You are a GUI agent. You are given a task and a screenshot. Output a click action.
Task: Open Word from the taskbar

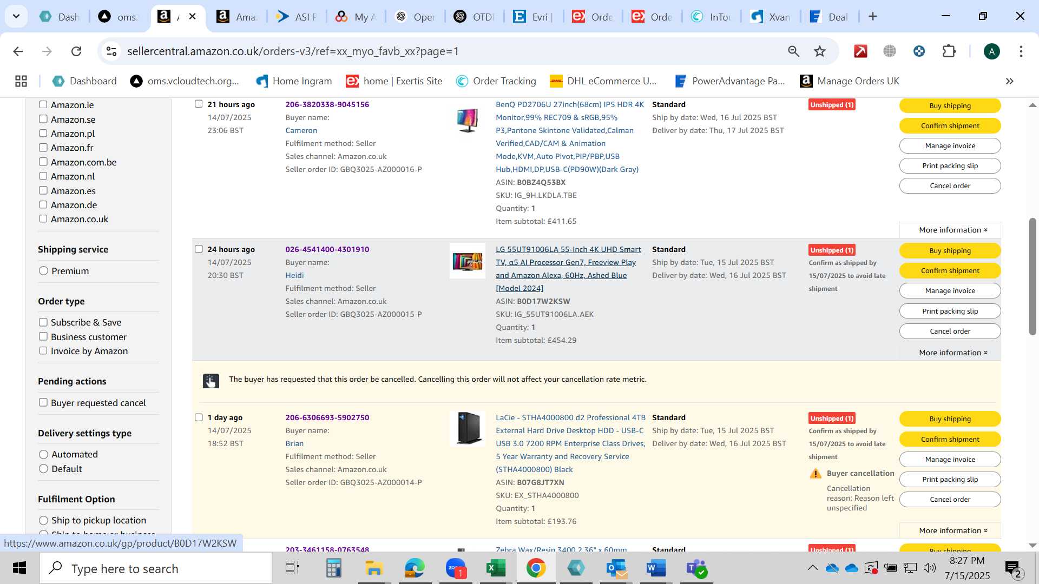656,568
